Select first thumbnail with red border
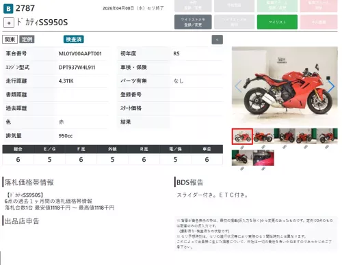 click(x=242, y=137)
